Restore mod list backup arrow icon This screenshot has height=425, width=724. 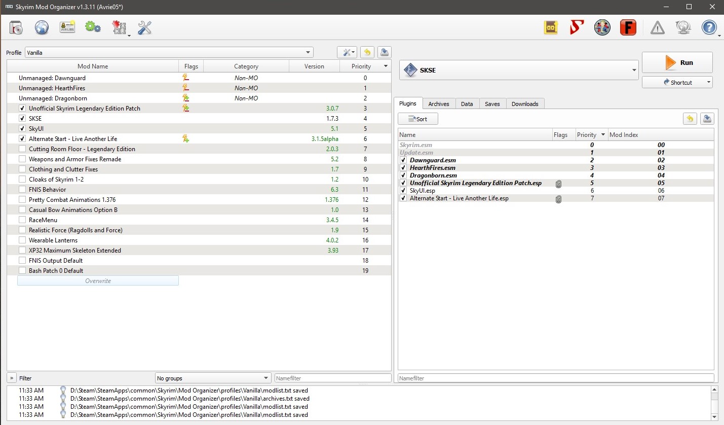tap(367, 52)
